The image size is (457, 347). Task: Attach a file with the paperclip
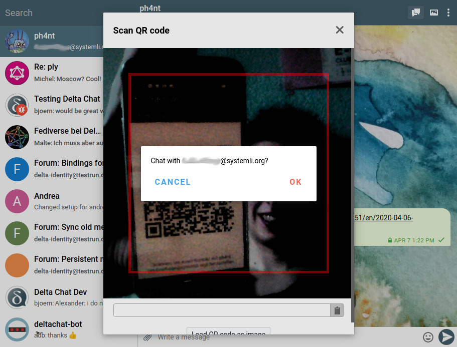point(147,337)
